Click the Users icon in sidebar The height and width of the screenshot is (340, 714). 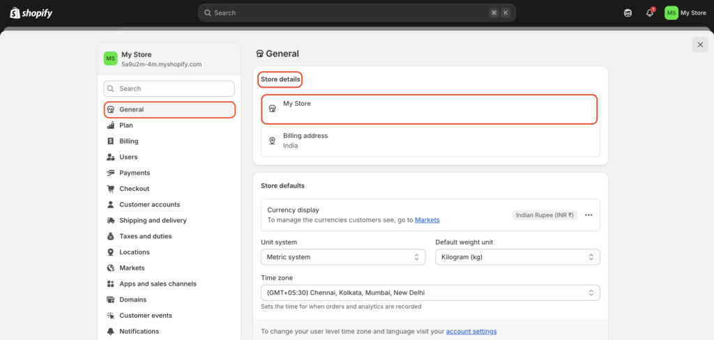pyautogui.click(x=110, y=157)
